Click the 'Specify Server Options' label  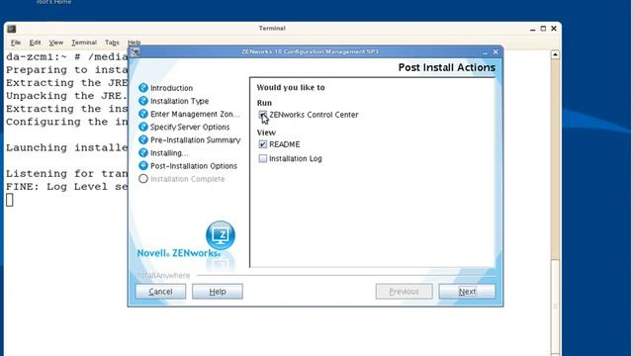190,128
